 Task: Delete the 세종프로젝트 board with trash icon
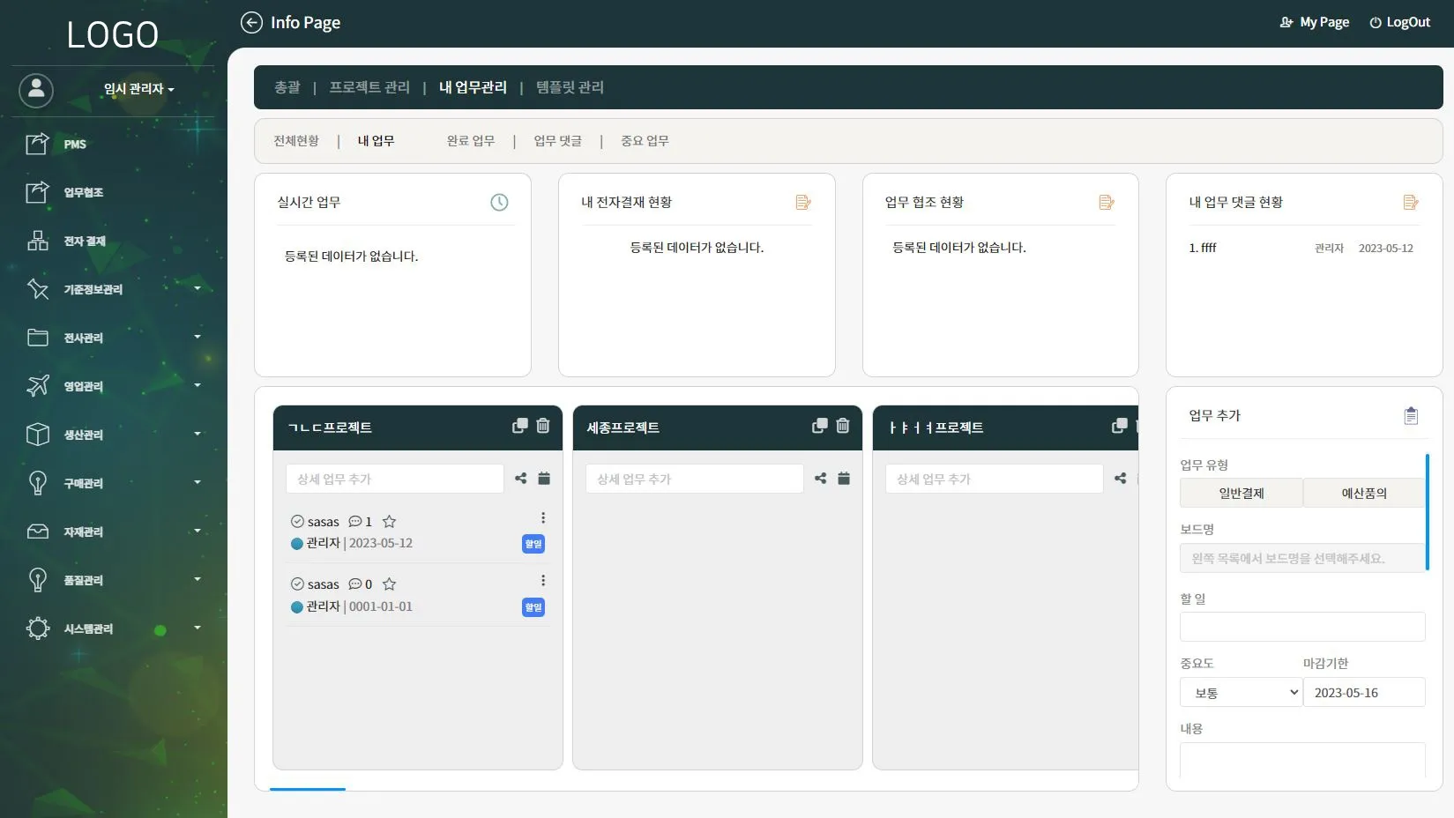coord(843,426)
